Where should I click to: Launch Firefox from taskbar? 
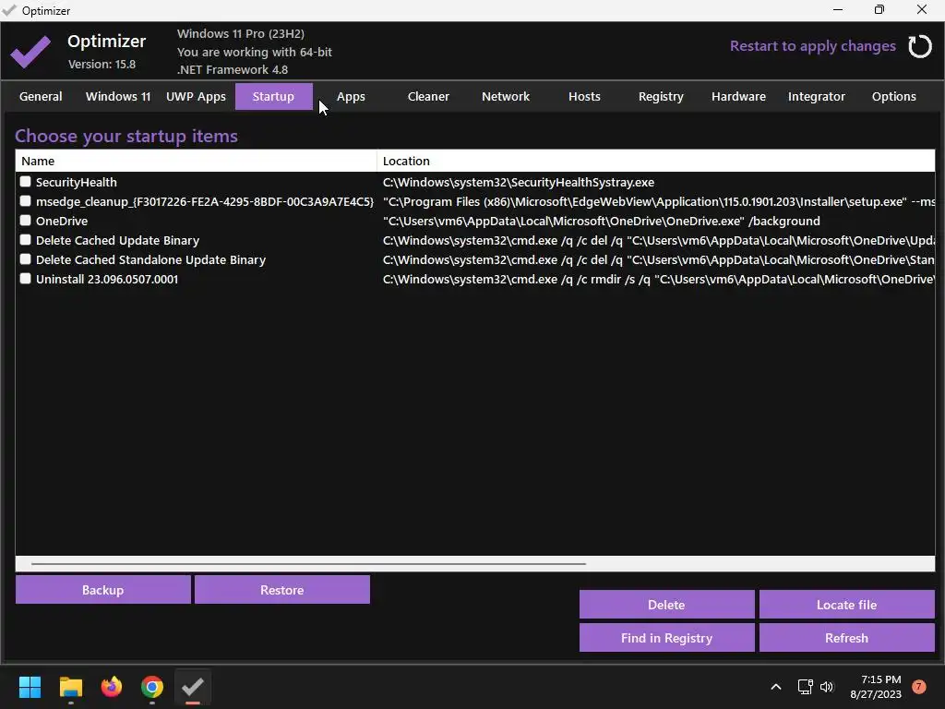point(112,687)
